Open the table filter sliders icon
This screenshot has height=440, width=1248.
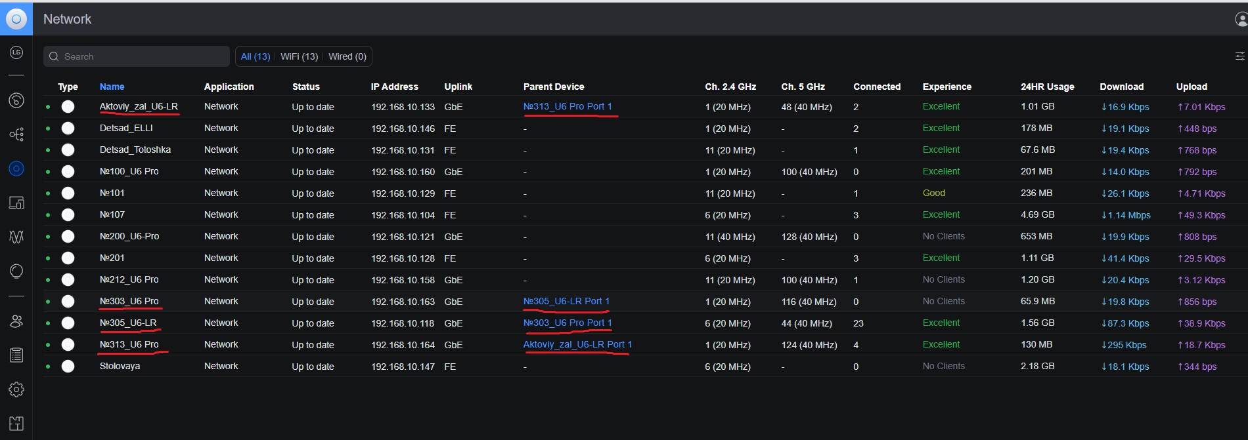[x=1239, y=56]
